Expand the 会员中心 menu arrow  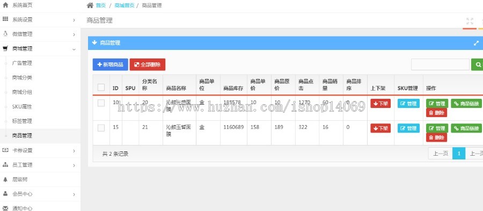74,194
